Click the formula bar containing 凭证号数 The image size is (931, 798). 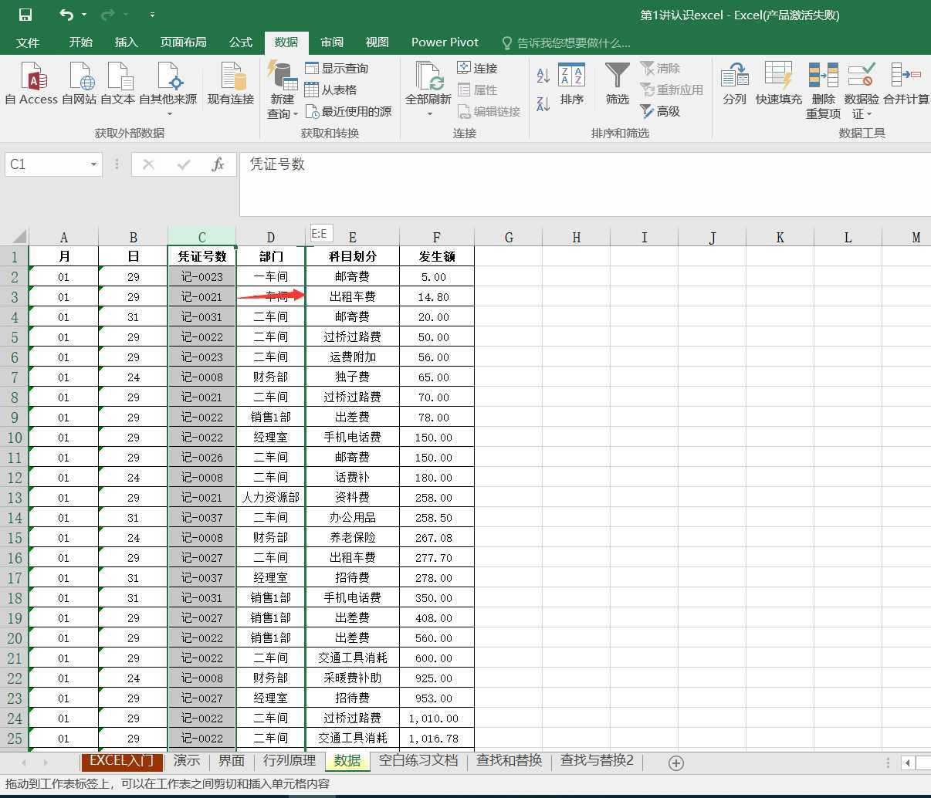[584, 184]
